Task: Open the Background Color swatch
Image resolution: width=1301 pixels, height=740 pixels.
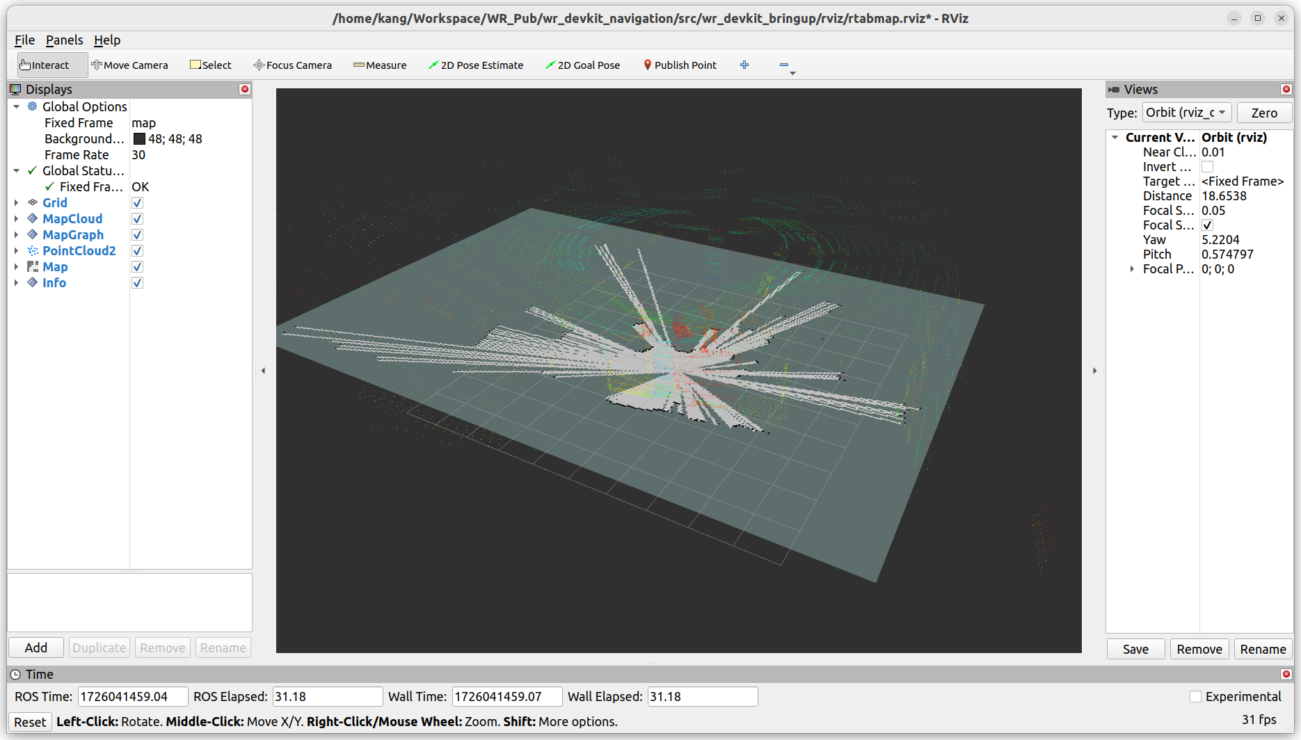Action: click(139, 138)
